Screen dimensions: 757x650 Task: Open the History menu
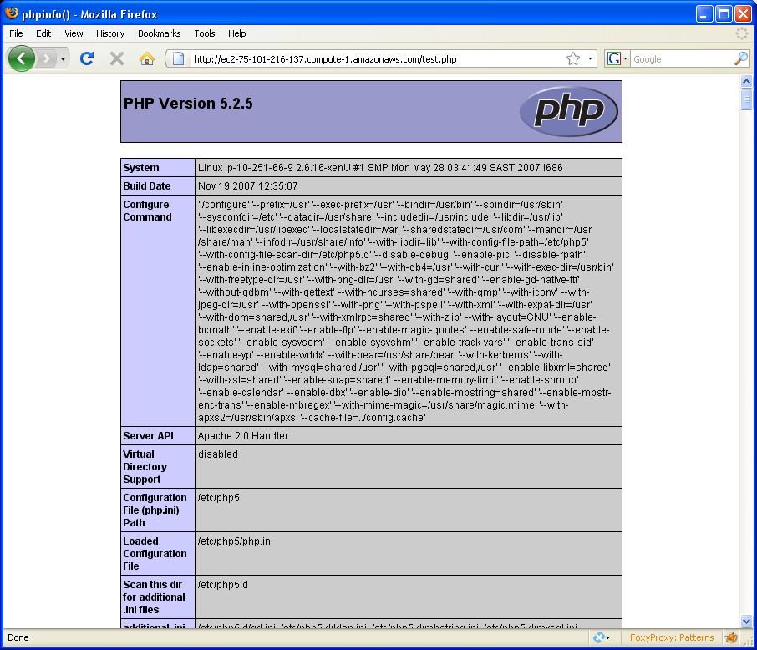(x=110, y=33)
